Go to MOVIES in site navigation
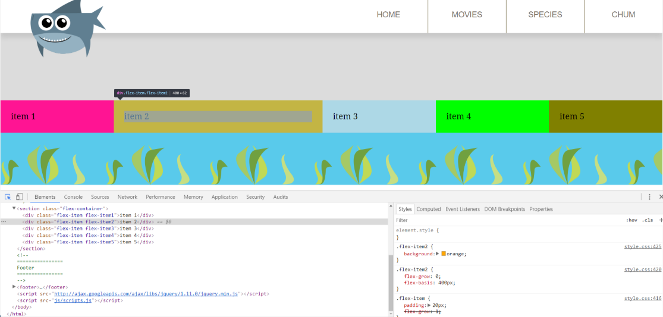 click(467, 15)
